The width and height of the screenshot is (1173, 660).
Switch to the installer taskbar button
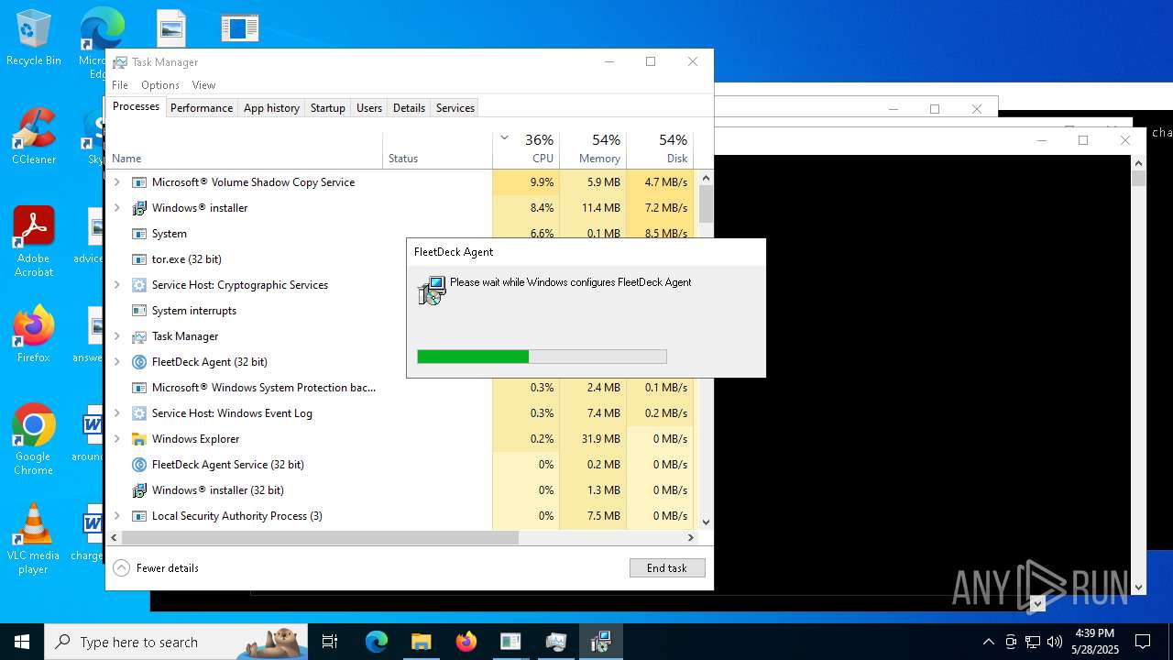click(600, 642)
